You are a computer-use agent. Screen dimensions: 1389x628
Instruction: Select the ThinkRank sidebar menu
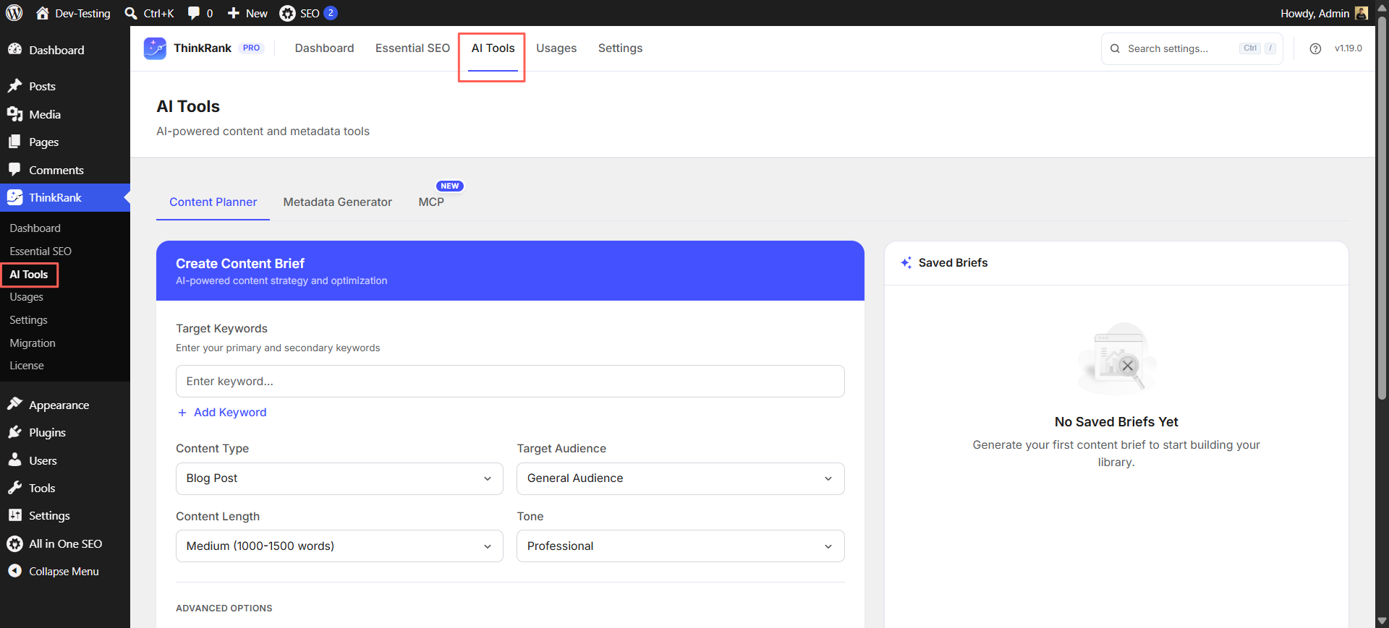(65, 197)
